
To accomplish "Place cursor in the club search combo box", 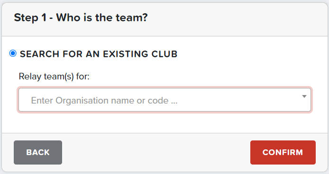I will tap(164, 100).
